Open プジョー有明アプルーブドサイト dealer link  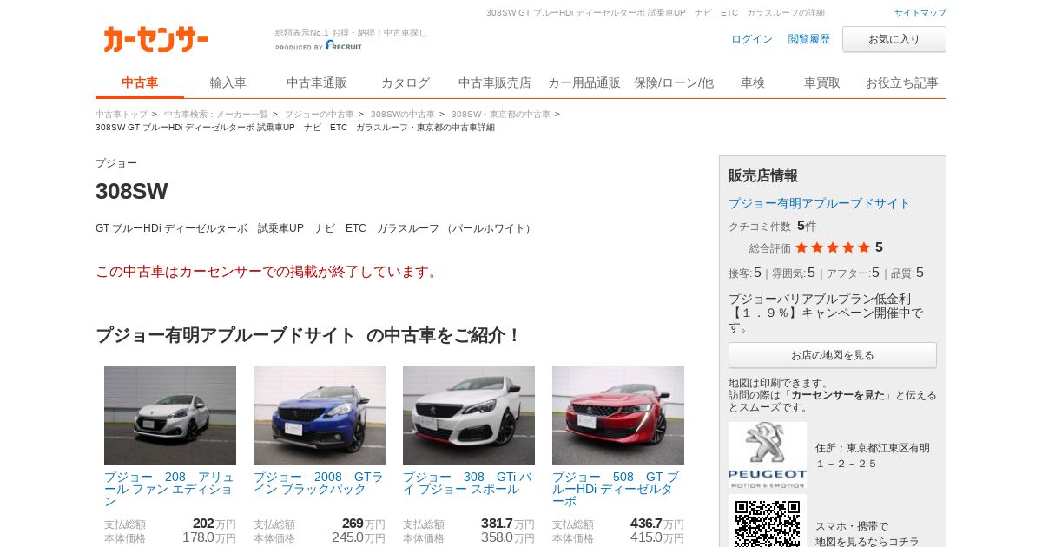819,203
